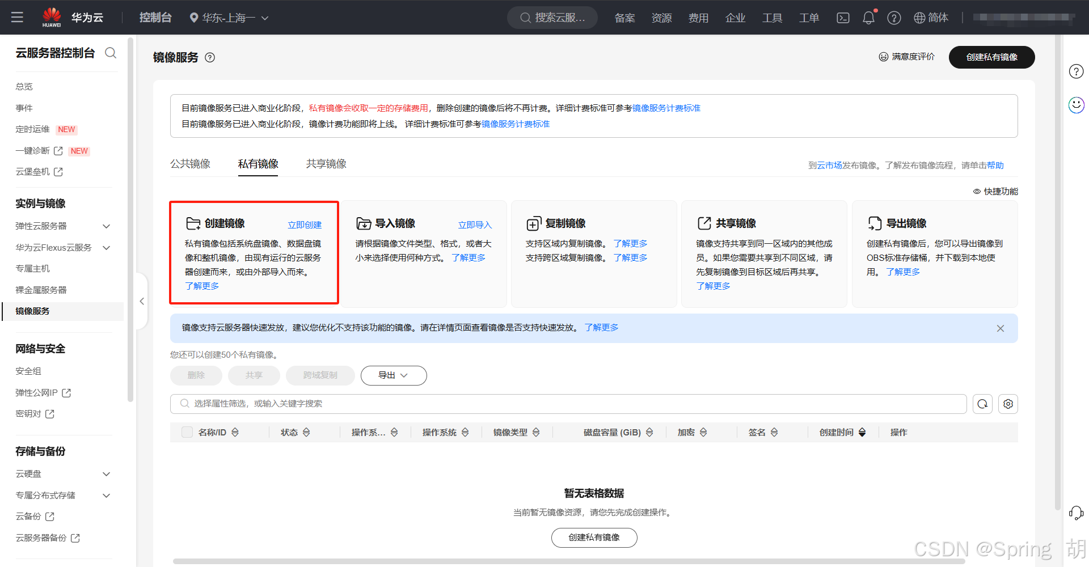Click right-edge smiley feedback icon
Image resolution: width=1089 pixels, height=567 pixels.
coord(1076,105)
